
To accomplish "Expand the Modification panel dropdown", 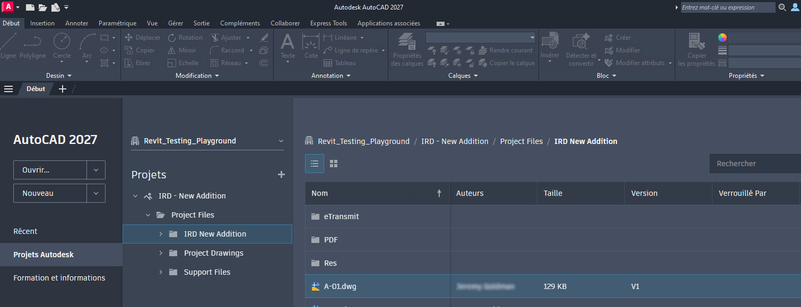I will click(x=197, y=76).
